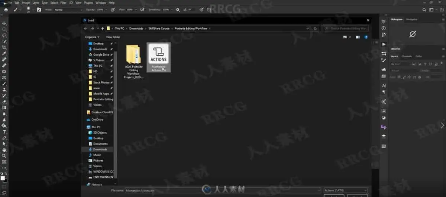Select the Crop tool
446x197 pixels.
coord(4,47)
